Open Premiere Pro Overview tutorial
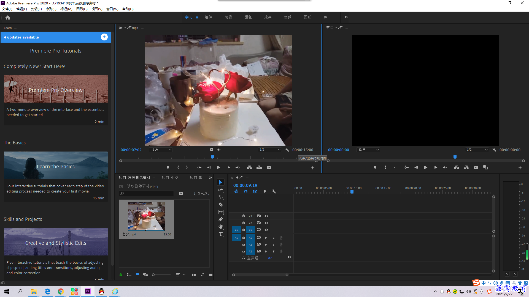529x297 pixels. pos(56,89)
